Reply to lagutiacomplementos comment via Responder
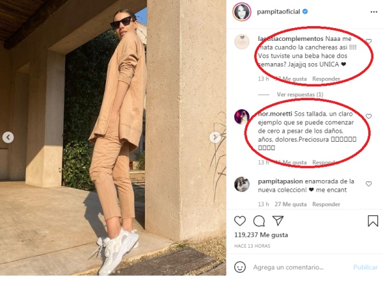The width and height of the screenshot is (383, 297). tap(326, 79)
